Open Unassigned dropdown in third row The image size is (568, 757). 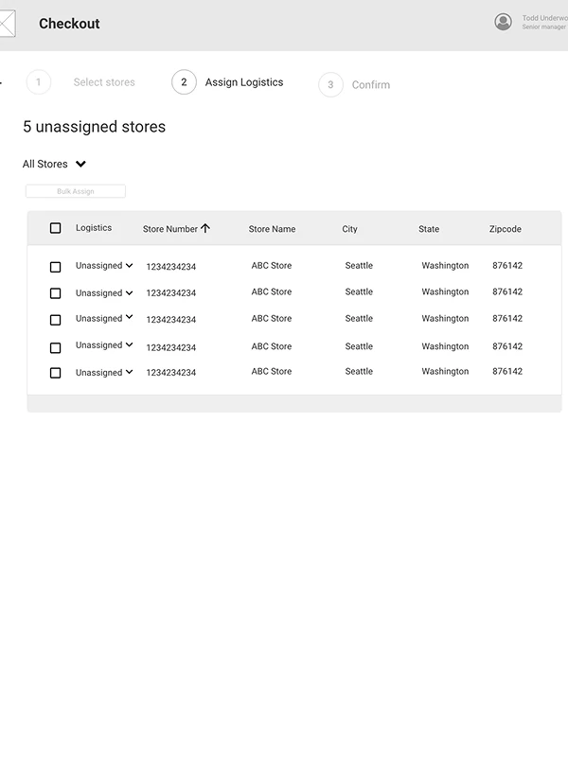104,318
